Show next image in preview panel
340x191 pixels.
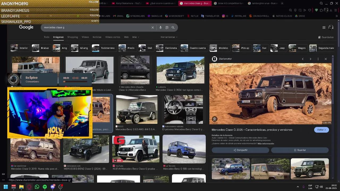310,59
